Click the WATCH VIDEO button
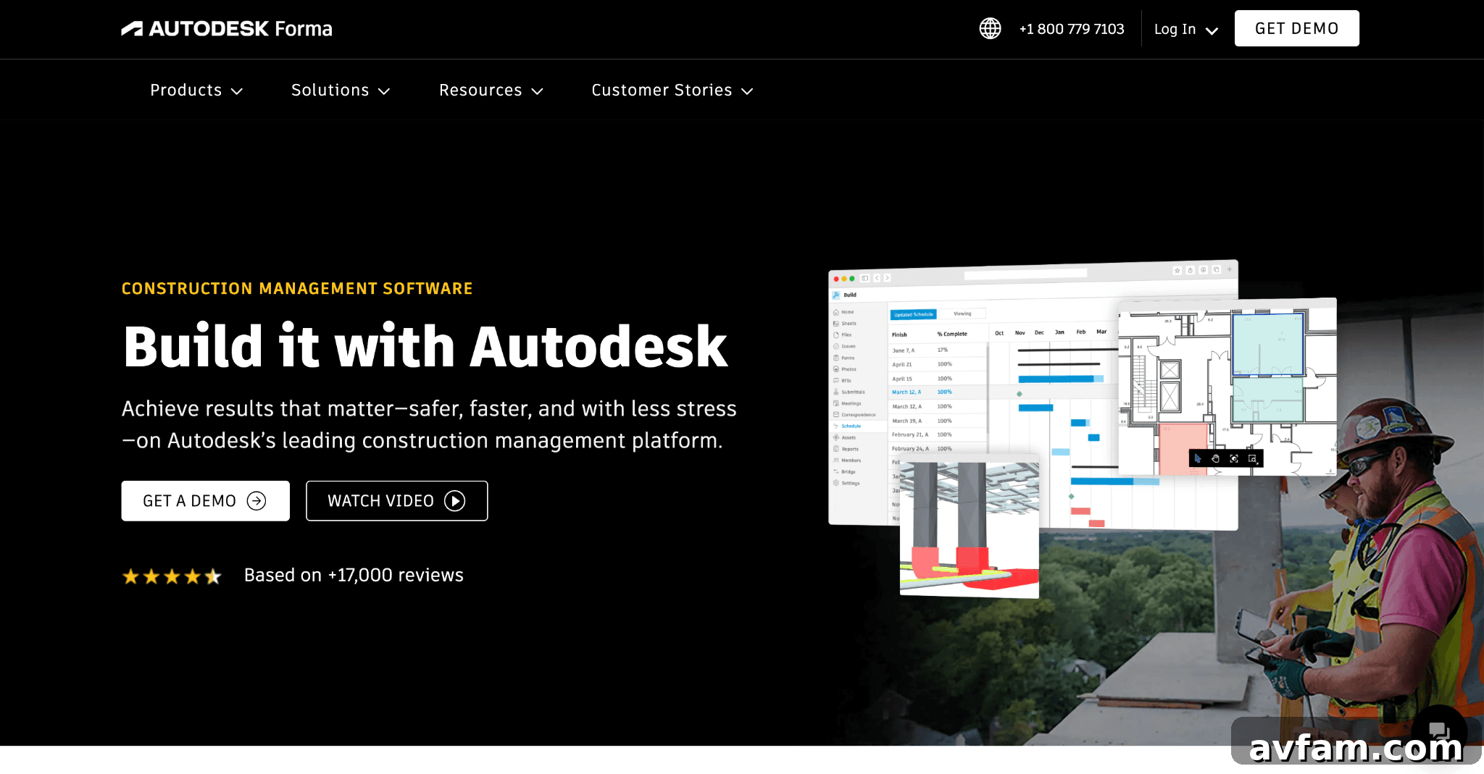 (x=396, y=501)
